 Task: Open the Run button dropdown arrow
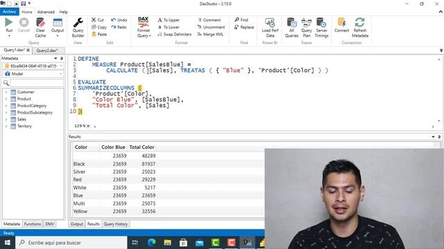(x=9, y=36)
